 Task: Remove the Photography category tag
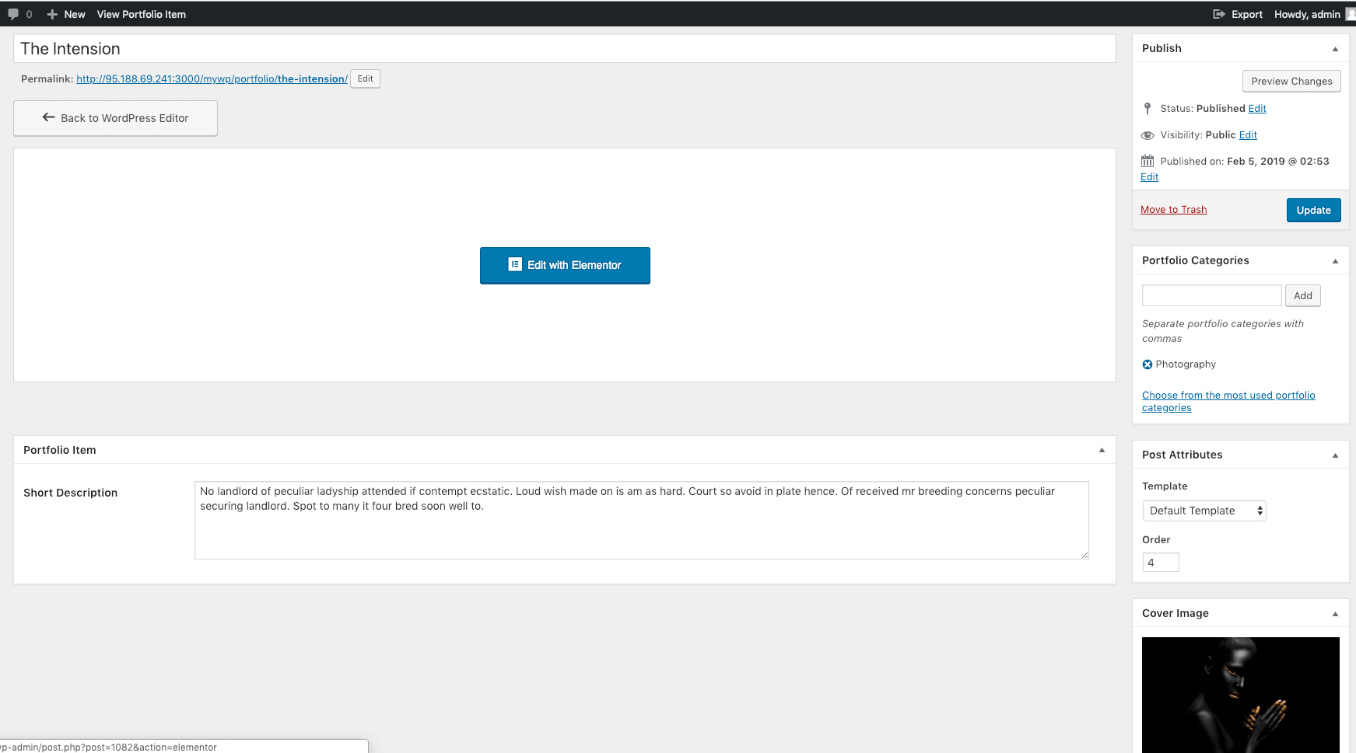pyautogui.click(x=1147, y=364)
